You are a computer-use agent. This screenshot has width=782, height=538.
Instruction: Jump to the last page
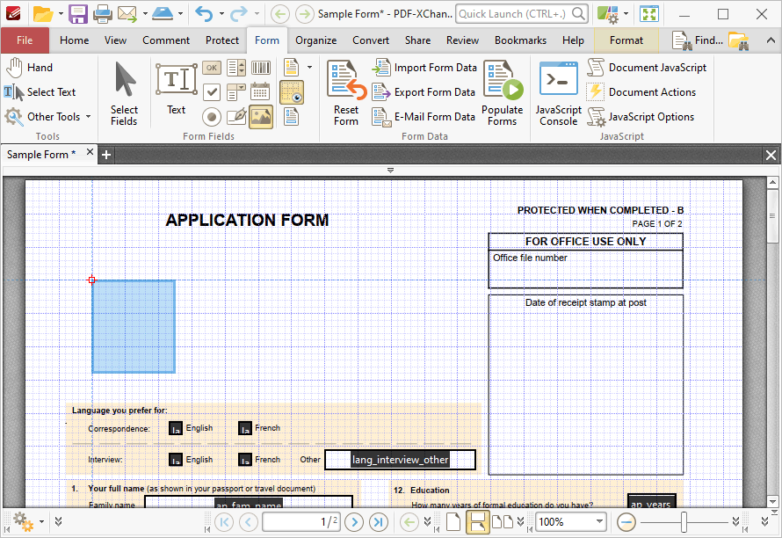point(379,522)
